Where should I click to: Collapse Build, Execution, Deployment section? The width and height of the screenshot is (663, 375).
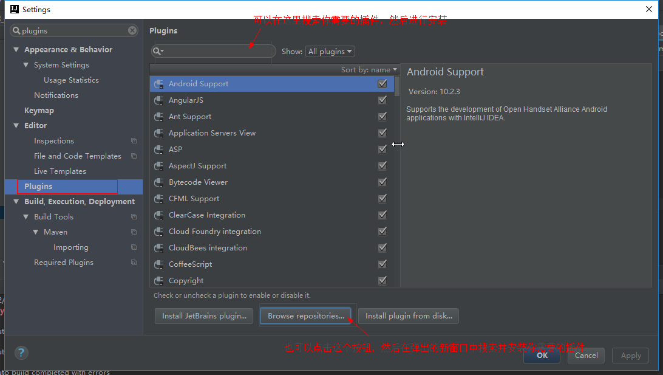pyautogui.click(x=16, y=201)
